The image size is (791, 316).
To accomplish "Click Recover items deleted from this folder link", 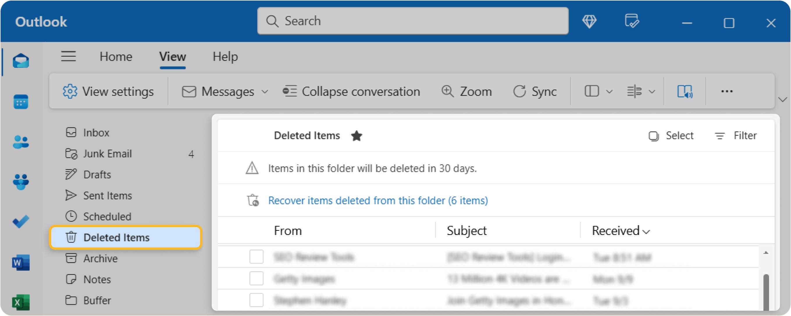I will (378, 200).
